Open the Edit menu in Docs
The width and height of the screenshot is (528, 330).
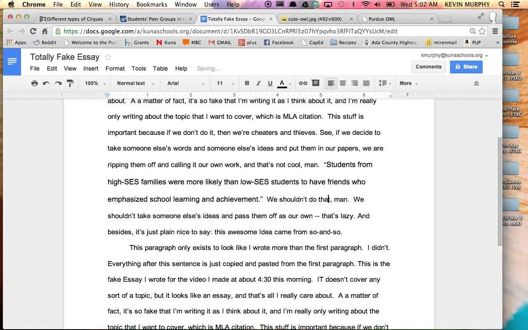click(52, 68)
